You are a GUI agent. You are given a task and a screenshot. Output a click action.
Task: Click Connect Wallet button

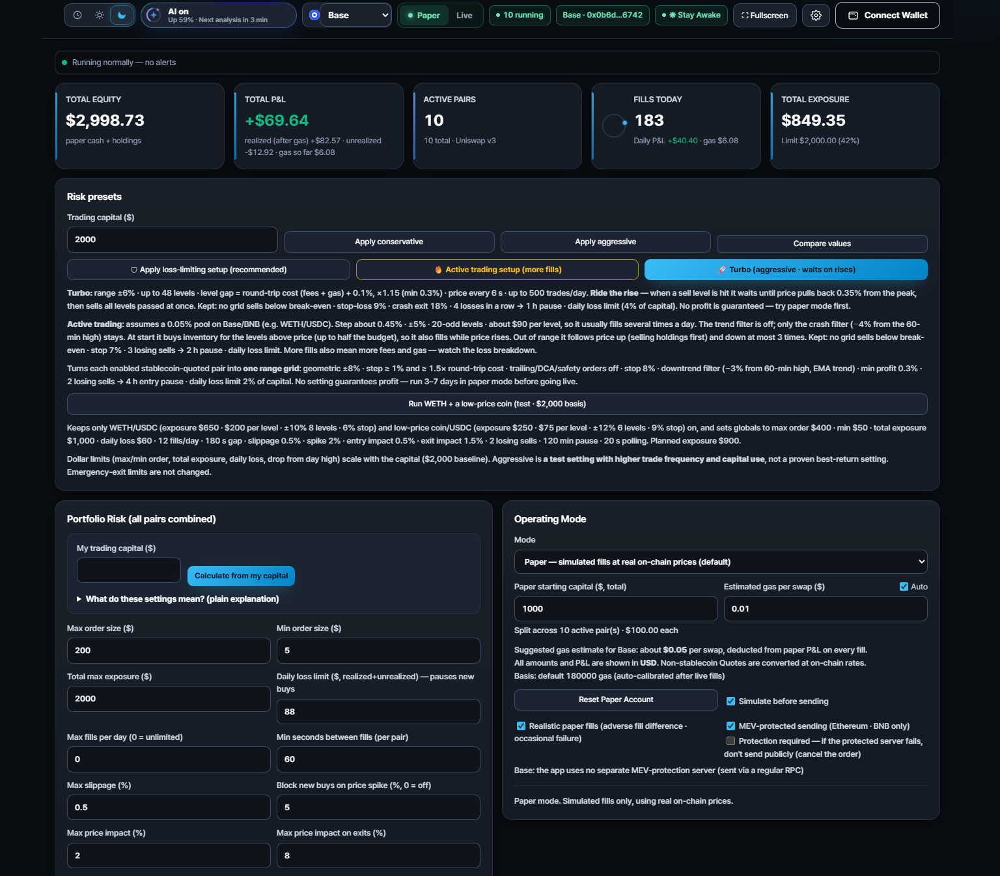click(887, 15)
